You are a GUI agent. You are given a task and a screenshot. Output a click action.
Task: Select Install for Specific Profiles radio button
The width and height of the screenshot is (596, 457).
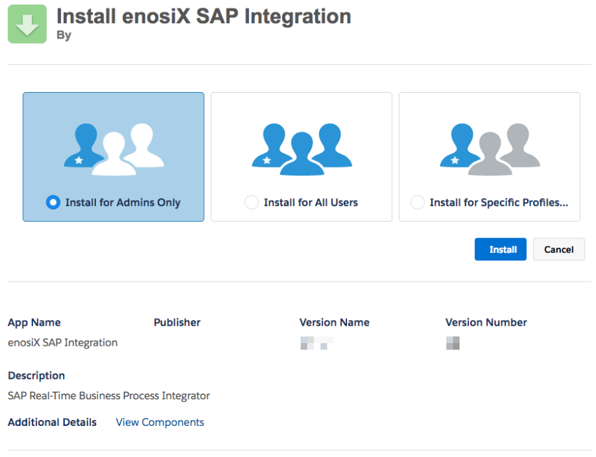pos(417,202)
